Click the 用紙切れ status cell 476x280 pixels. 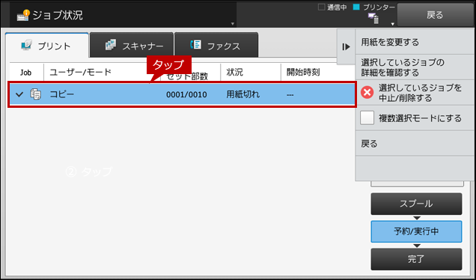[242, 94]
